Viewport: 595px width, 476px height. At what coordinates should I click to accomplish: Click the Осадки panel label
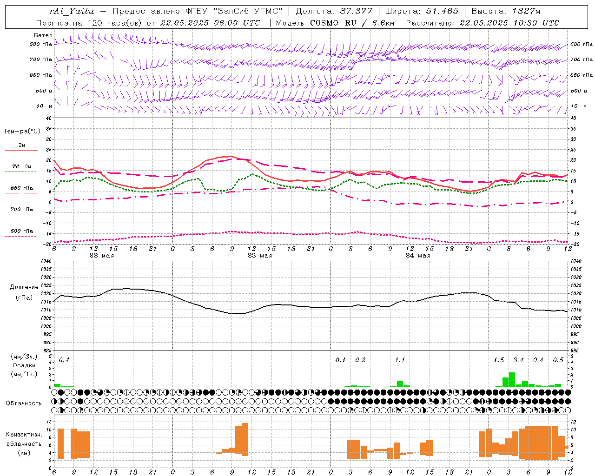click(x=24, y=365)
